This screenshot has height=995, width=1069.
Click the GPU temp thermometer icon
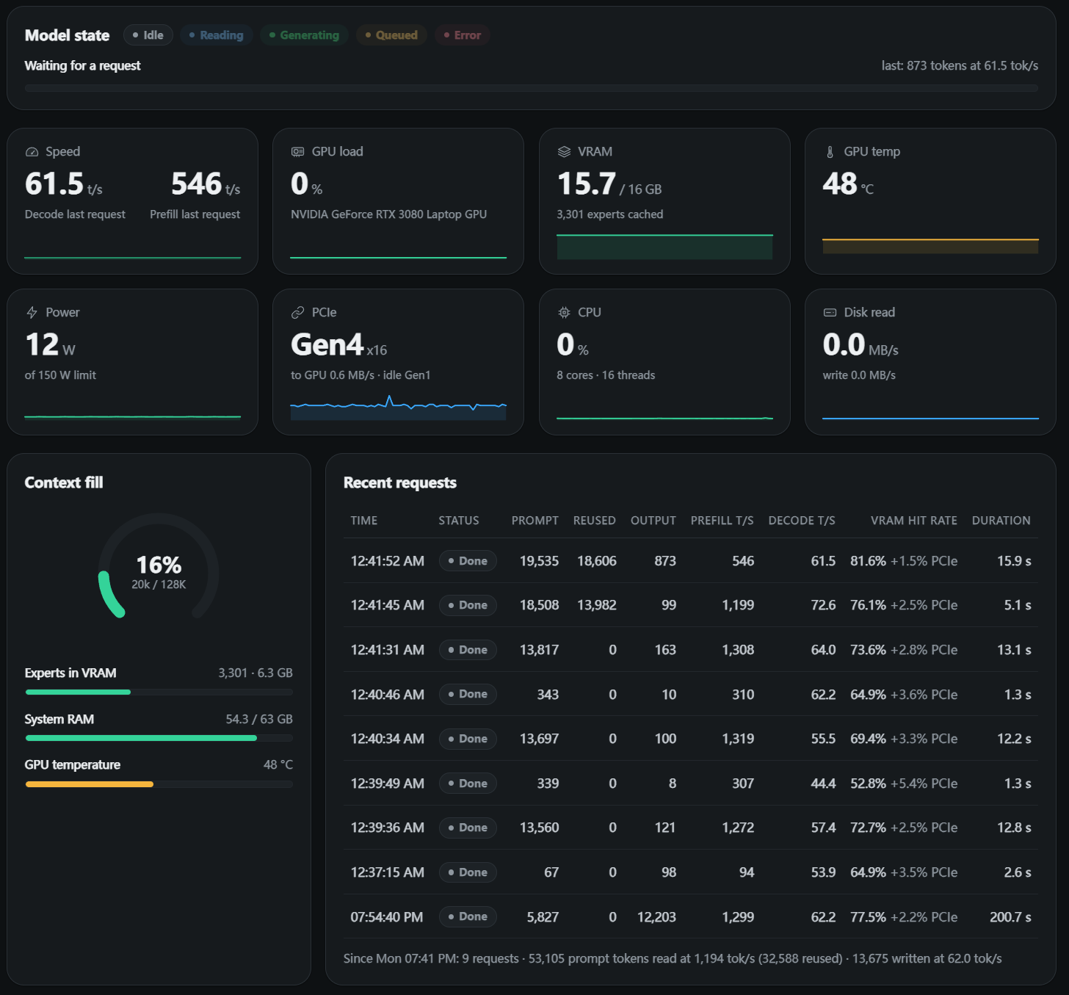[x=830, y=152]
